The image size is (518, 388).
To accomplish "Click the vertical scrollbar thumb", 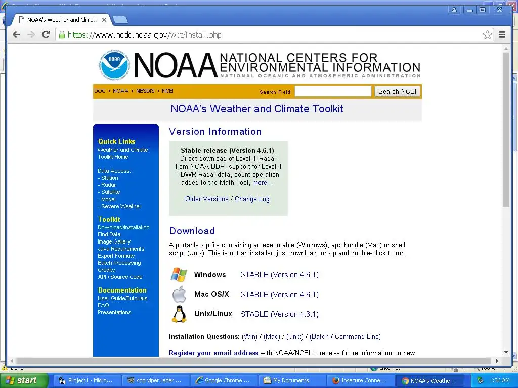I will point(506,129).
